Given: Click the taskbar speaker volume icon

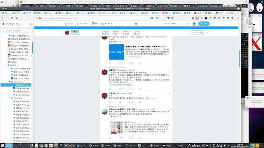Looking at the screenshot, I should coord(224,146).
